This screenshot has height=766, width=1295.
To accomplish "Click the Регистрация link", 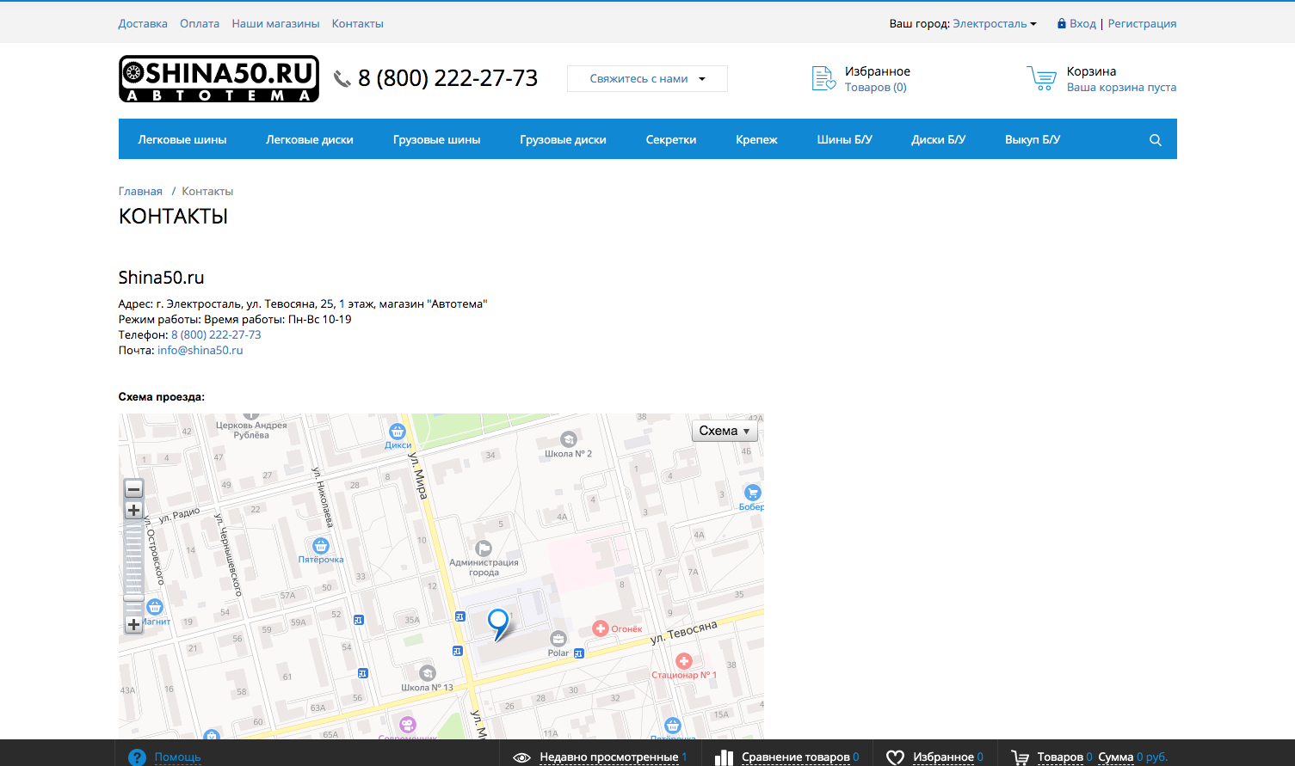I will [x=1142, y=24].
